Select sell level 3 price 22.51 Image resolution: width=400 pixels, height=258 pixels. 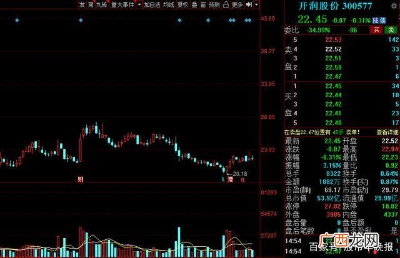[x=333, y=58]
